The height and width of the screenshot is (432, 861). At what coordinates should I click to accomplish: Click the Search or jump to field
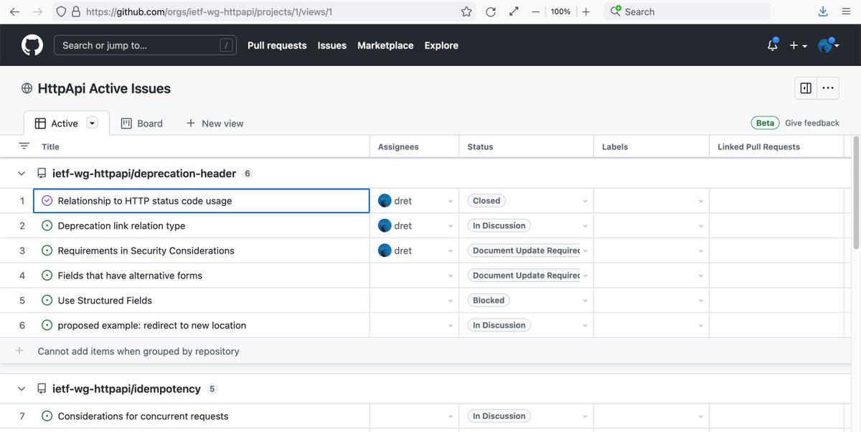(145, 45)
